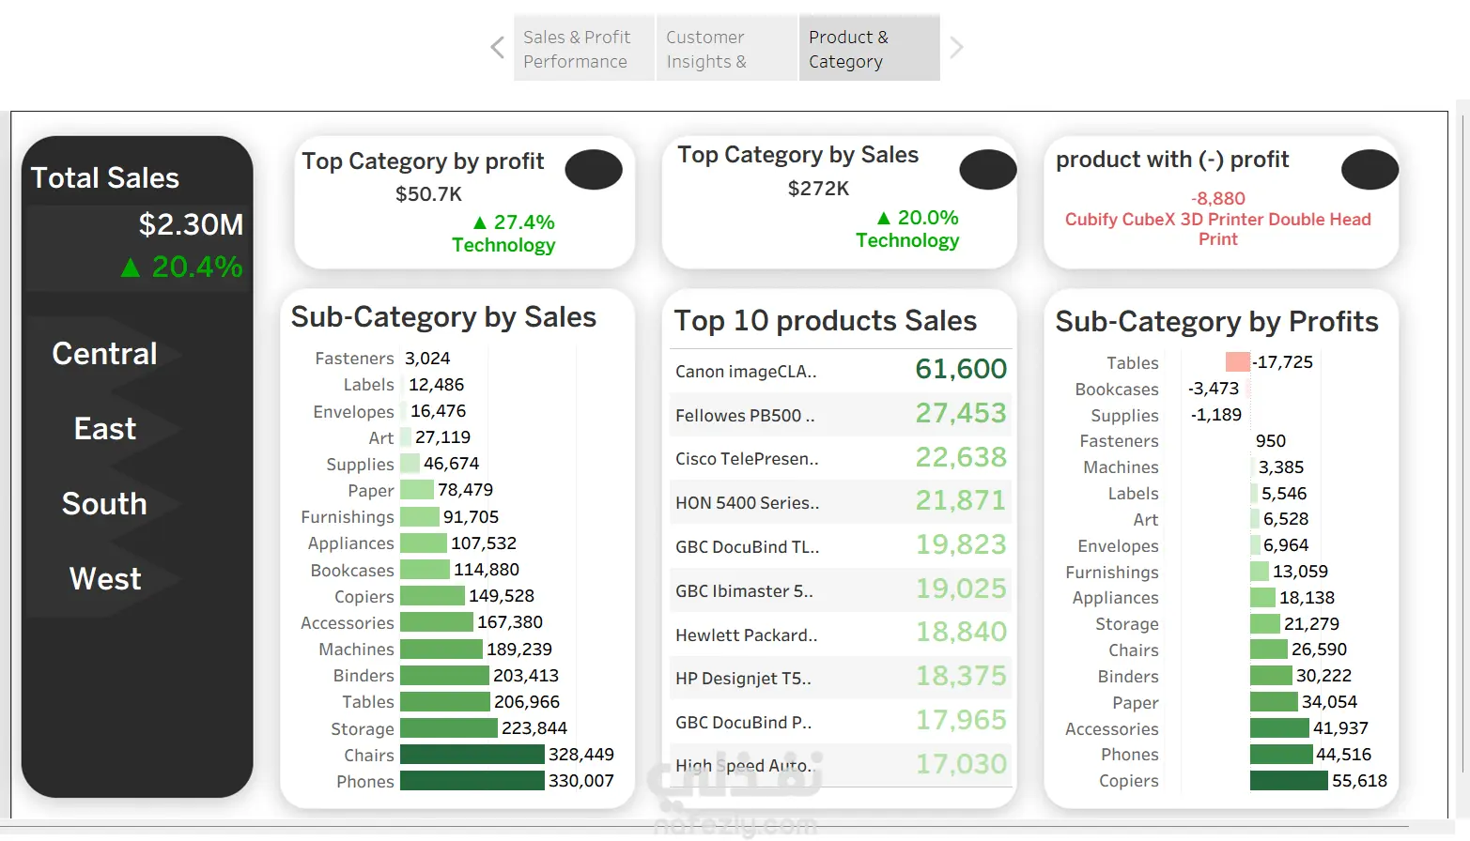The height and width of the screenshot is (841, 1470).
Task: Click the red Tables bar in Sub-Category by Profits
Action: (x=1238, y=362)
